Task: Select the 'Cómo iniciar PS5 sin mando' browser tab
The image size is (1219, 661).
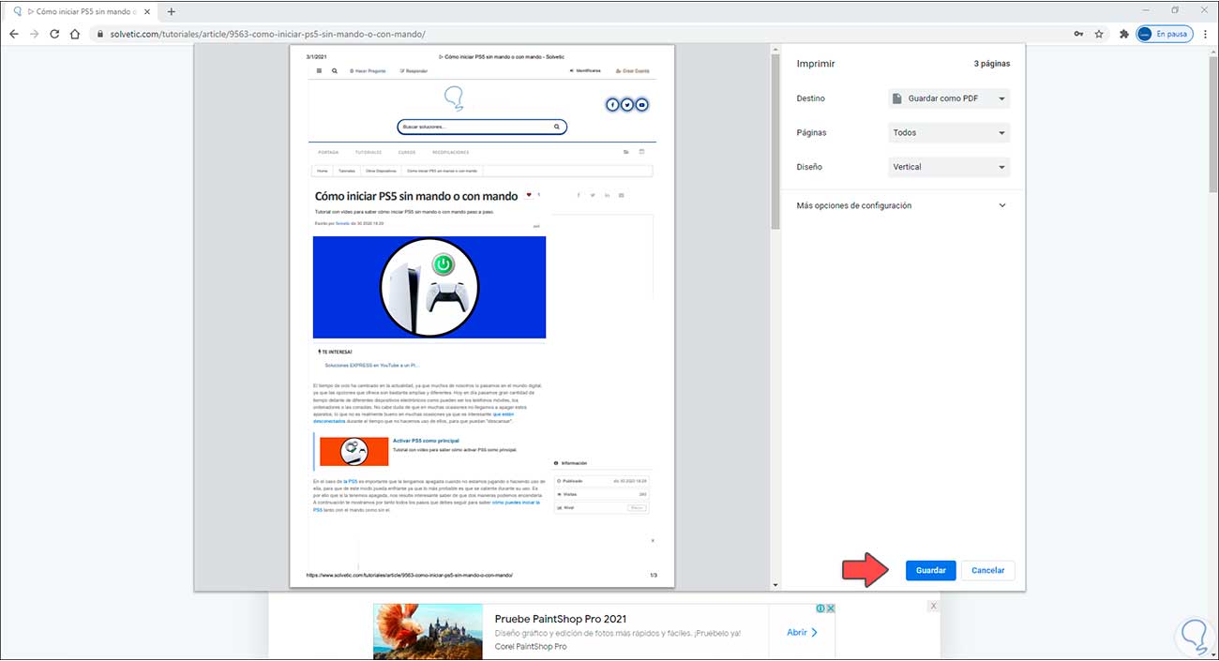Action: tap(83, 11)
